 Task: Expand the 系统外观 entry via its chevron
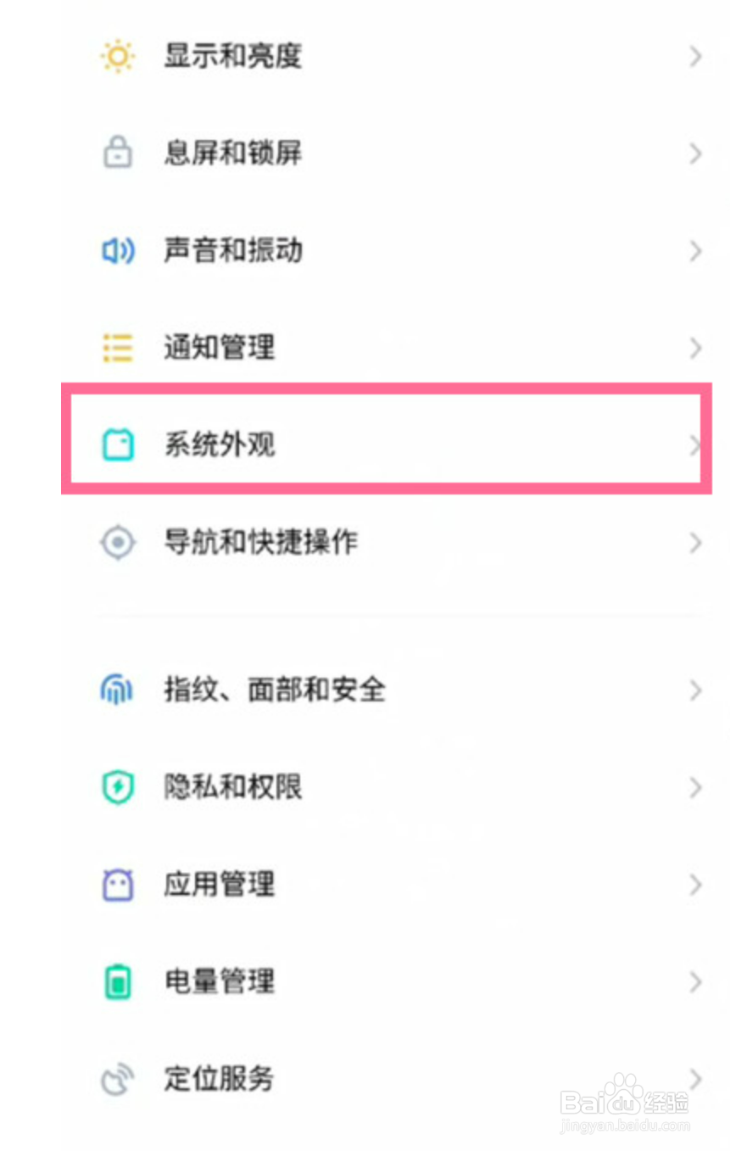point(695,445)
